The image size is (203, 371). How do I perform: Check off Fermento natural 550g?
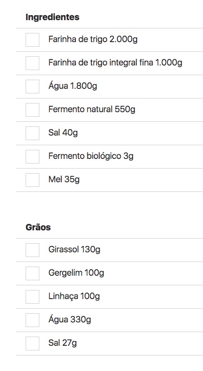(x=32, y=110)
